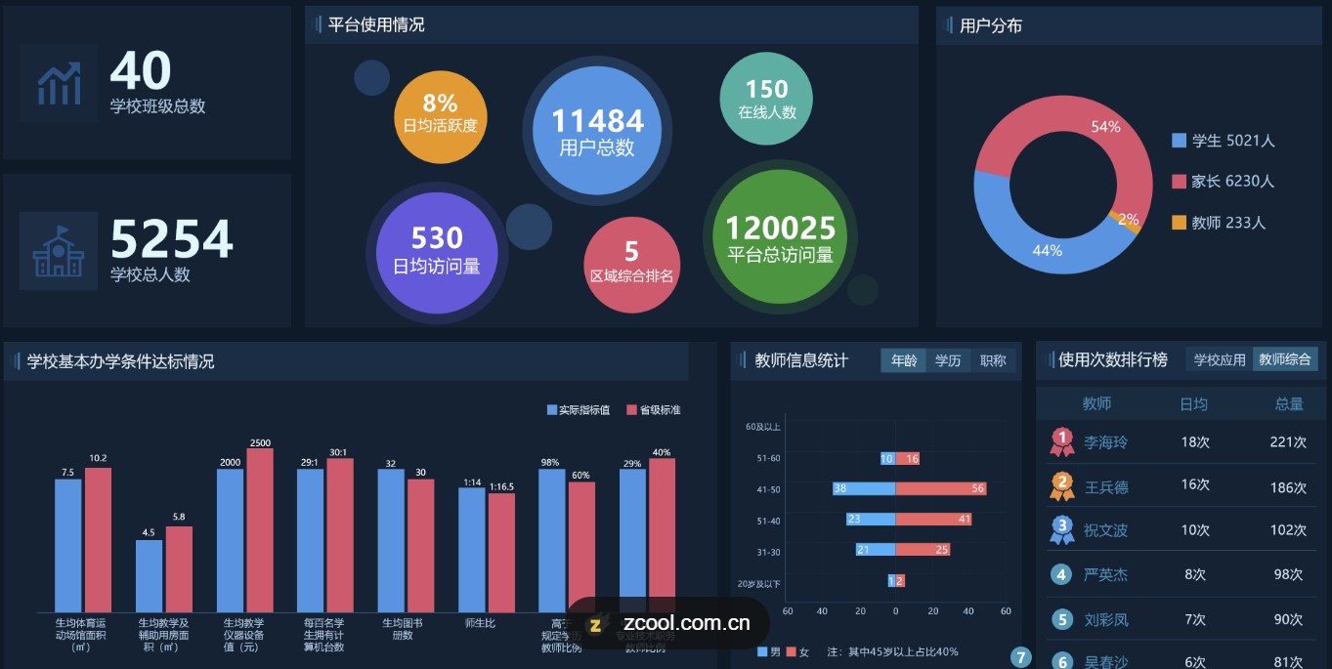Toggle 教师 233人 legend item
This screenshot has width=1332, height=669.
1219,223
